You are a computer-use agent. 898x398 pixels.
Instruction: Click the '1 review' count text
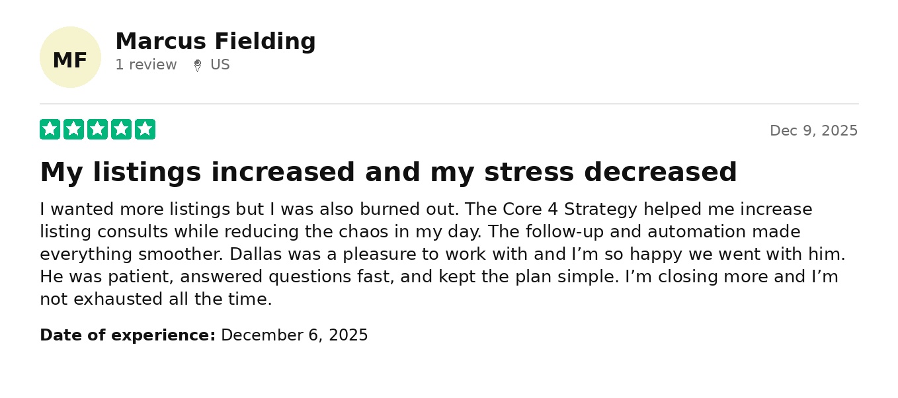tap(146, 65)
